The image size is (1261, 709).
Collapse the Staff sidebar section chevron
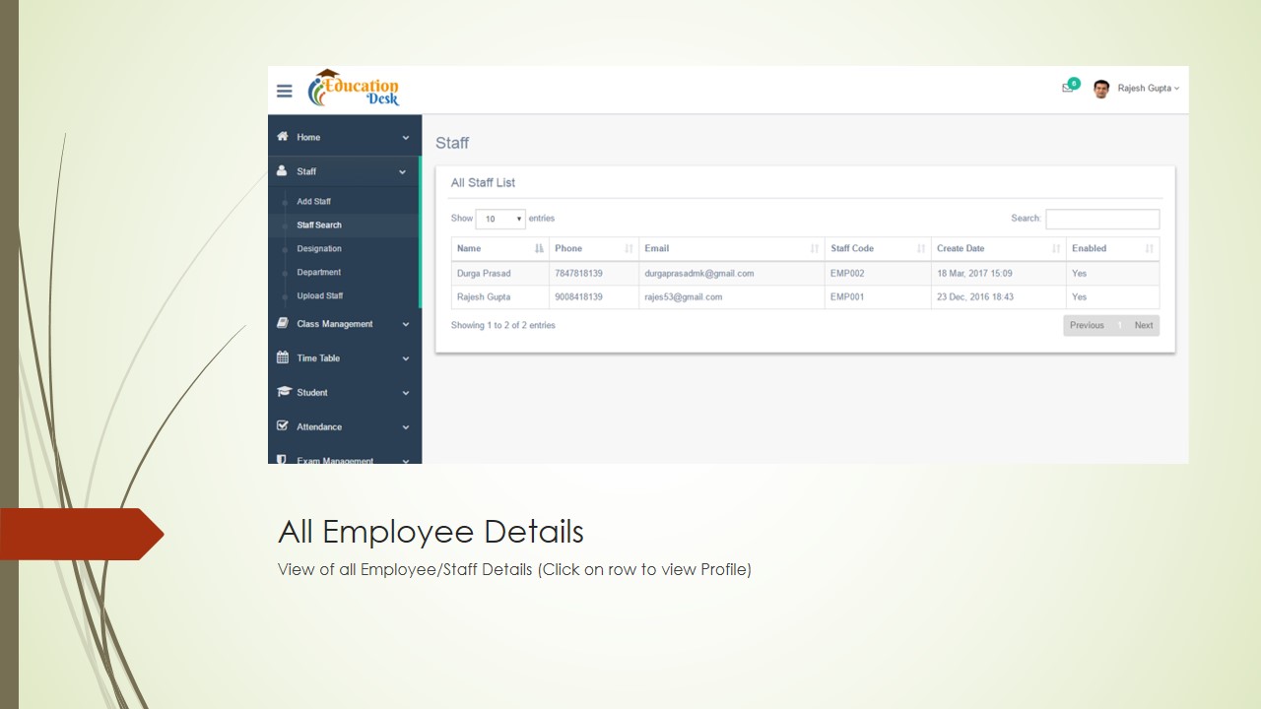(402, 172)
